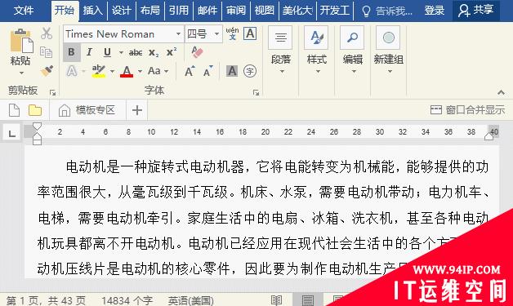Image resolution: width=513 pixels, height=306 pixels.
Task: Toggle Italic formatting
Action: (89, 52)
